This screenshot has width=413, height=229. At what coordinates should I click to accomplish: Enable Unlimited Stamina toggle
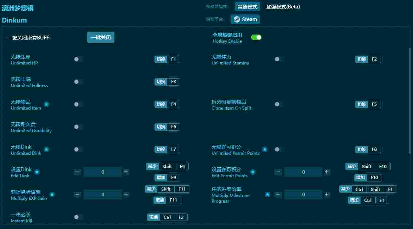[279, 59]
